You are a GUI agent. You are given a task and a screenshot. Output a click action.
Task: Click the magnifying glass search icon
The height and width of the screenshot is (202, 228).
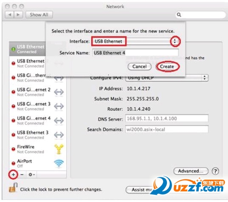[x=179, y=15]
